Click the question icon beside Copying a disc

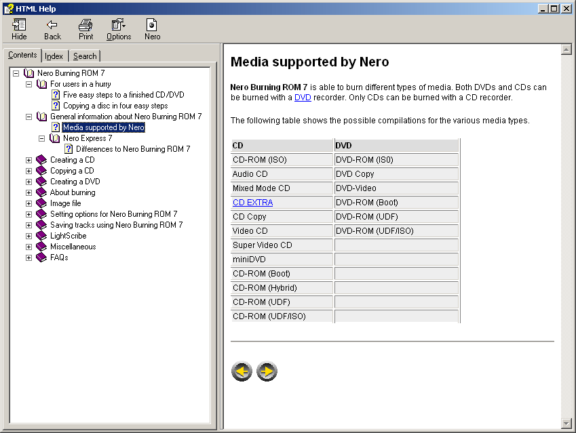click(x=56, y=106)
